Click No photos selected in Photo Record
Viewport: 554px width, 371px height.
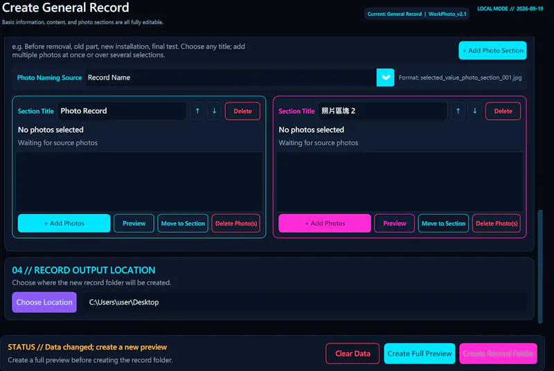click(x=51, y=129)
